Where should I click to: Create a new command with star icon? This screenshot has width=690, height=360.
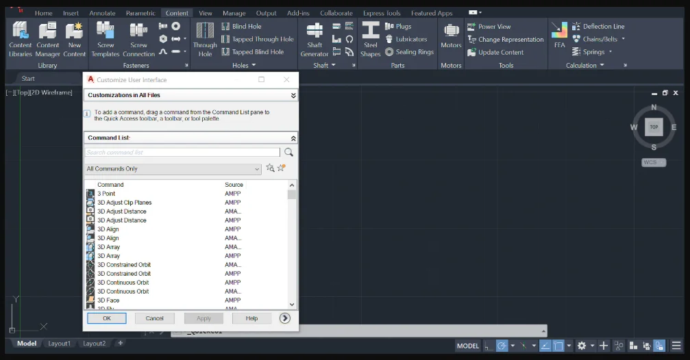tap(282, 168)
